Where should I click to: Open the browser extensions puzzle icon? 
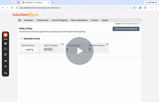(x=145, y=8)
